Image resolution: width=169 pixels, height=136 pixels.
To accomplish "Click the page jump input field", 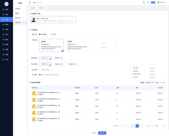I will 161,126.
